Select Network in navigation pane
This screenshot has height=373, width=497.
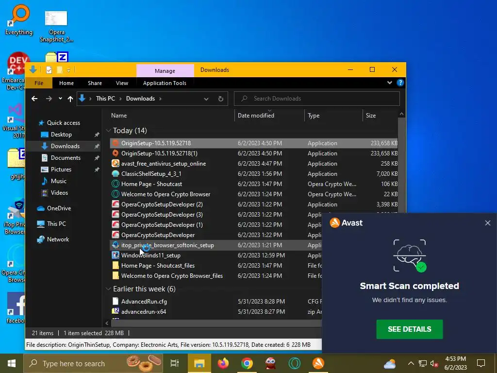coord(58,239)
